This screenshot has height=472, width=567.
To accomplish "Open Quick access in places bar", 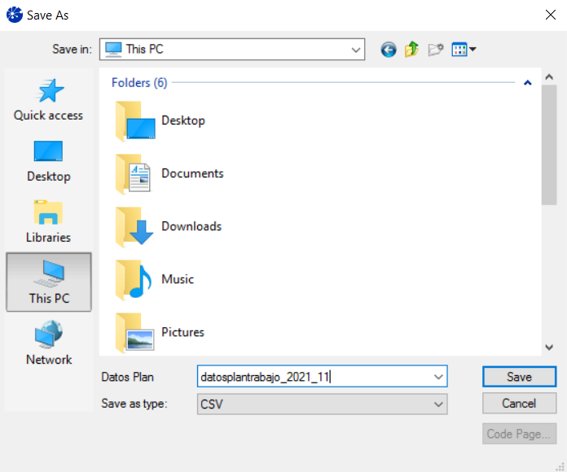I will pos(48,99).
